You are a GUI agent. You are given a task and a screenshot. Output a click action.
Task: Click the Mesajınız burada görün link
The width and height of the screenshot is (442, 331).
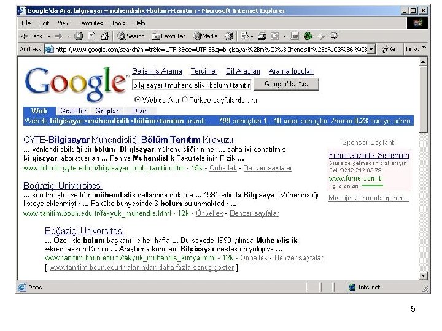369,198
